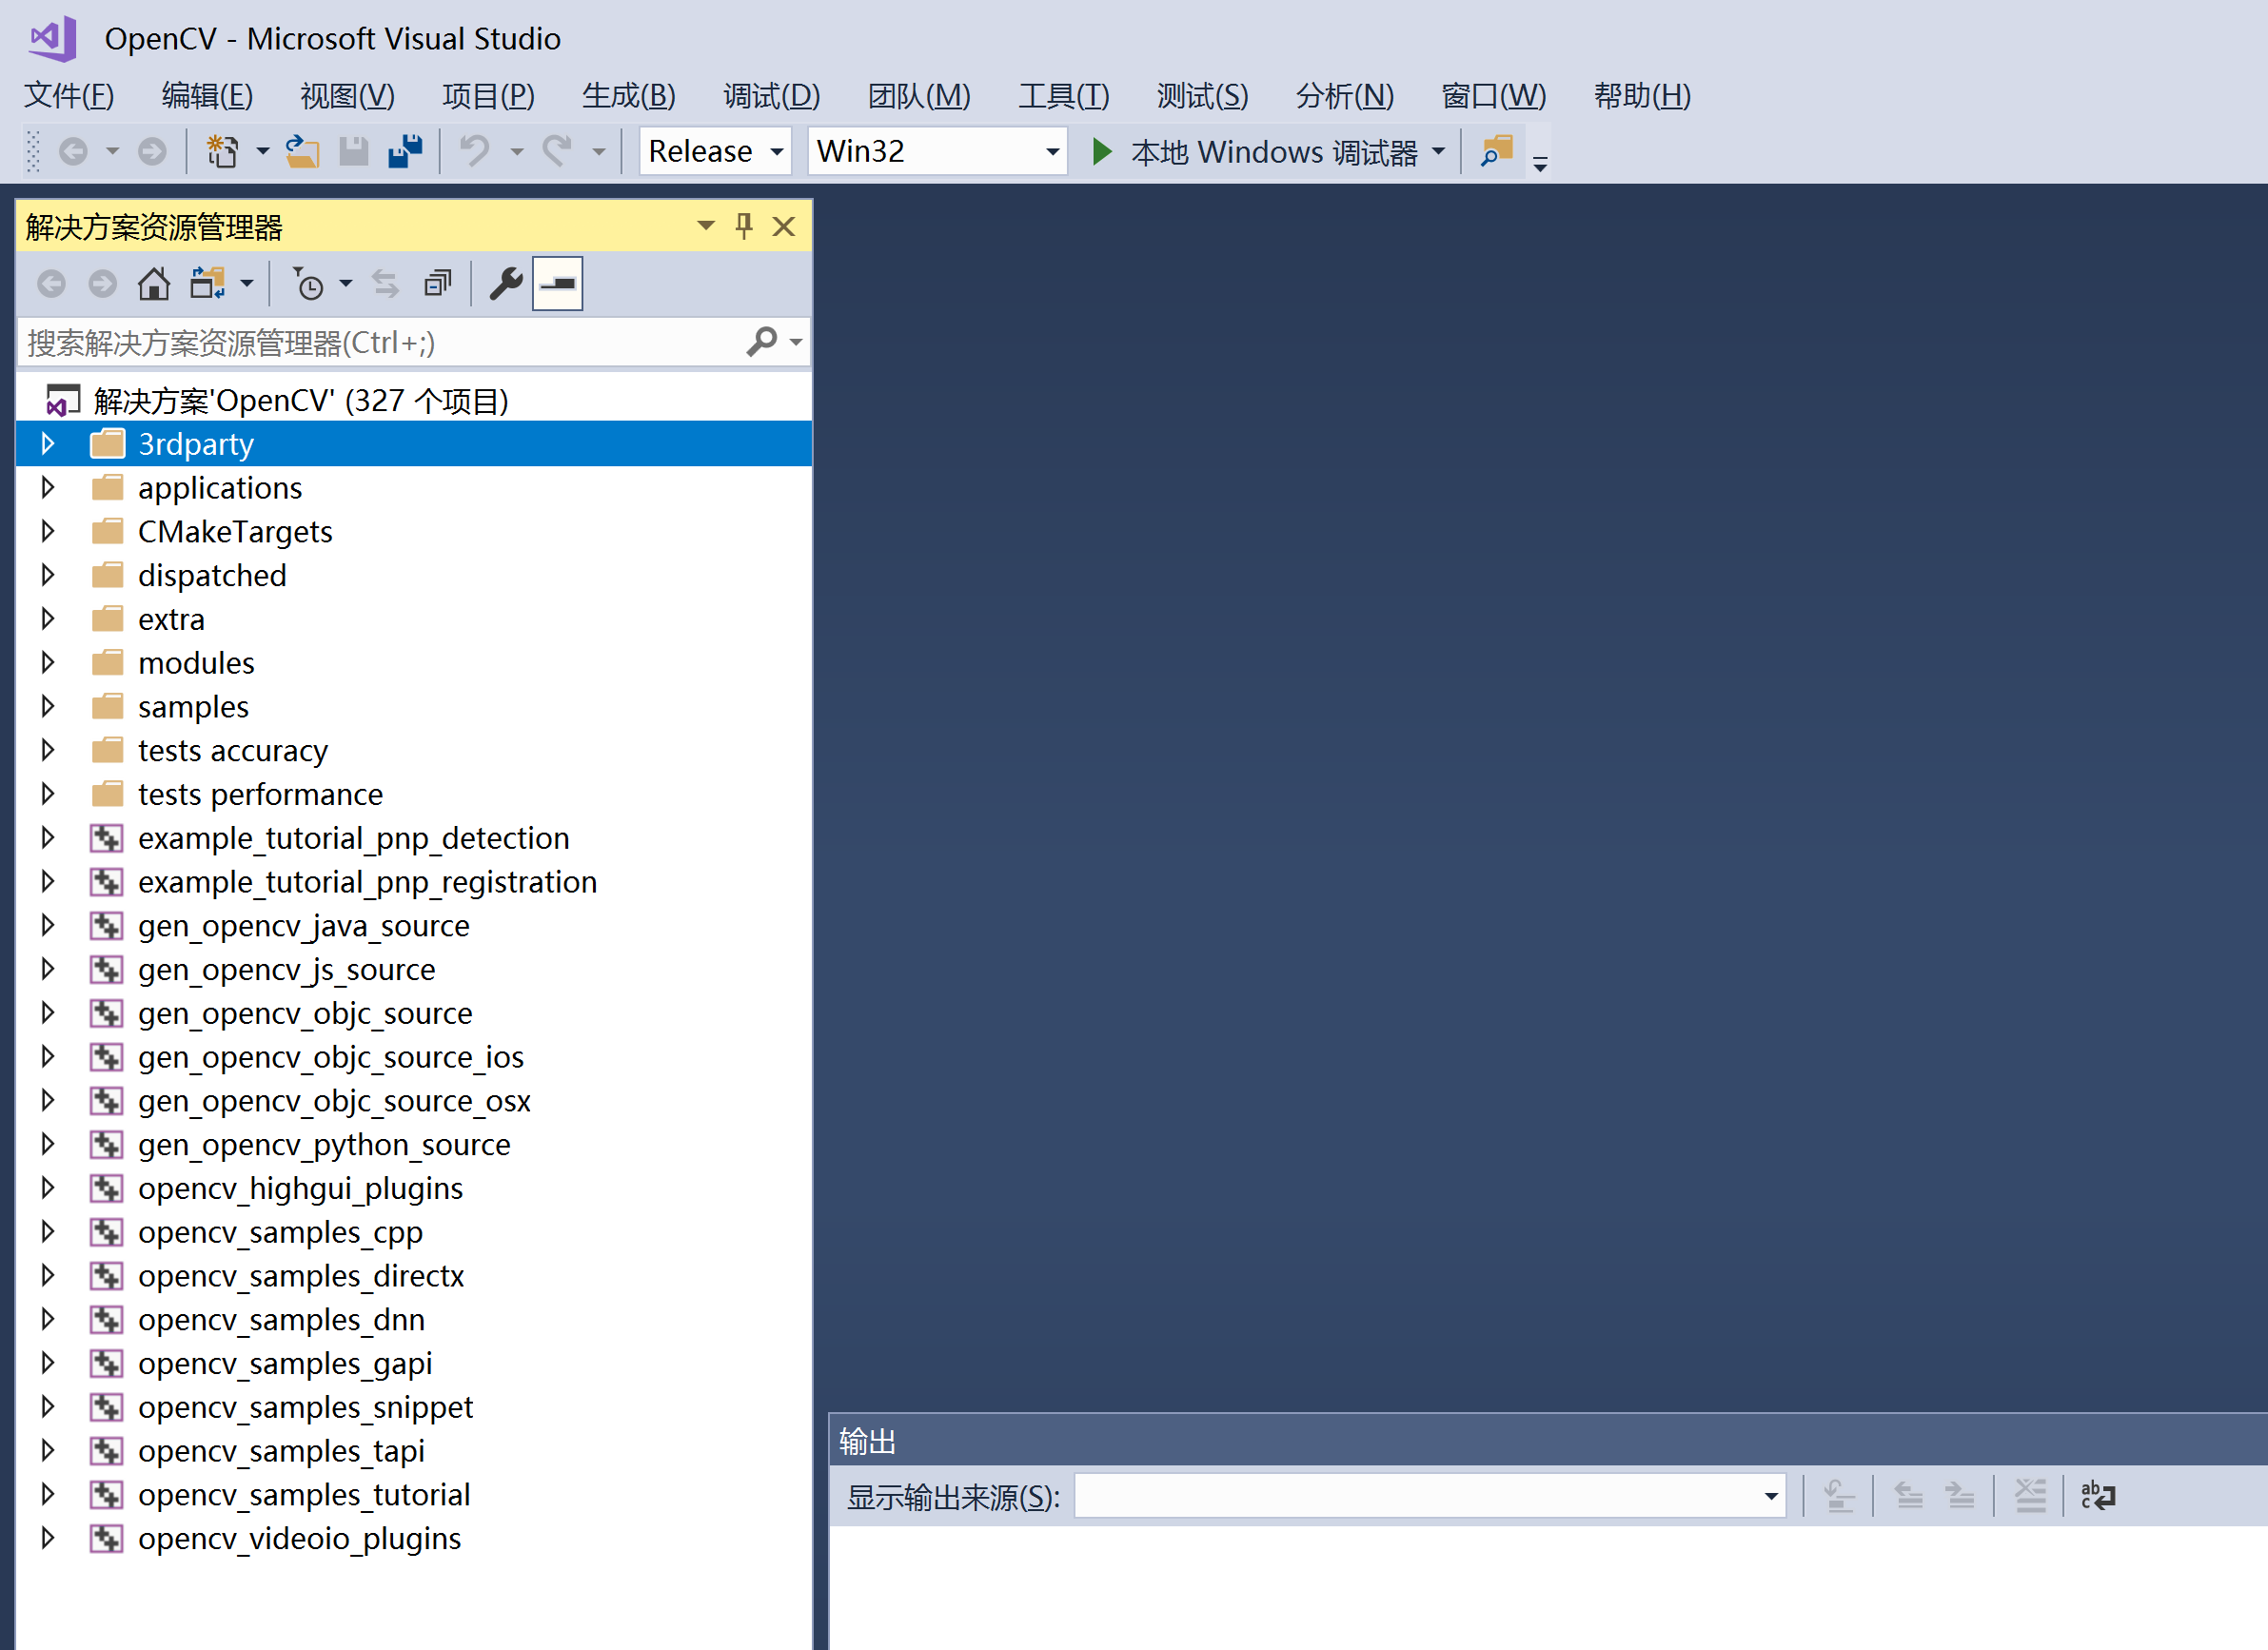Click Sync with Active Document icon

tap(386, 284)
